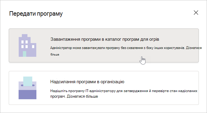Click the dark purple base of ballot box
Viewport: 207px width, 113px height.
coord(28,95)
